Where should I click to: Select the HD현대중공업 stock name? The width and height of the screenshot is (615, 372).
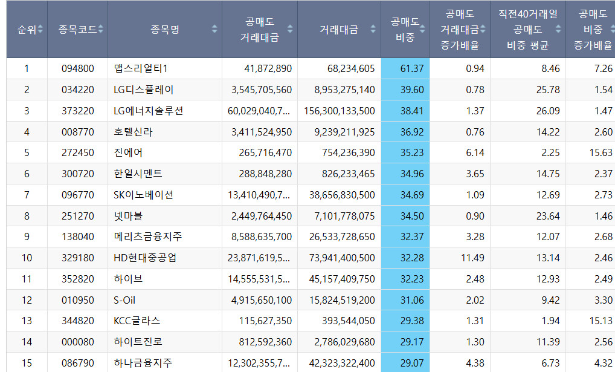145,258
